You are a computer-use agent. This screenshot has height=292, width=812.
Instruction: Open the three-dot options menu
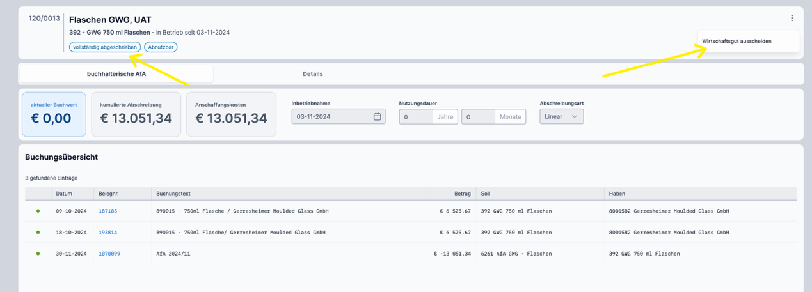[x=792, y=19]
